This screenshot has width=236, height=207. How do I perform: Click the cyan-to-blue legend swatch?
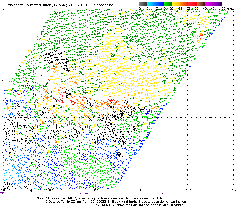pos(155,4)
